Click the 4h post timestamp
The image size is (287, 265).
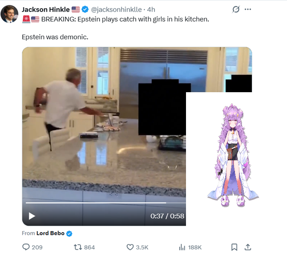[x=151, y=9]
